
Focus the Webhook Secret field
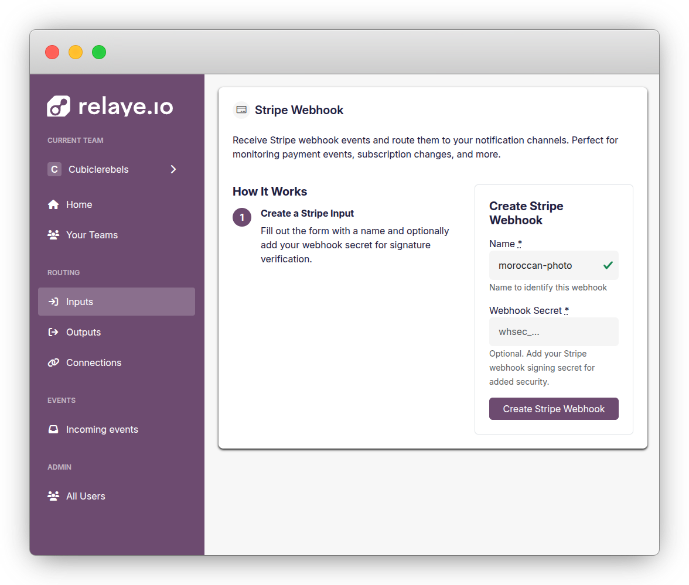554,331
